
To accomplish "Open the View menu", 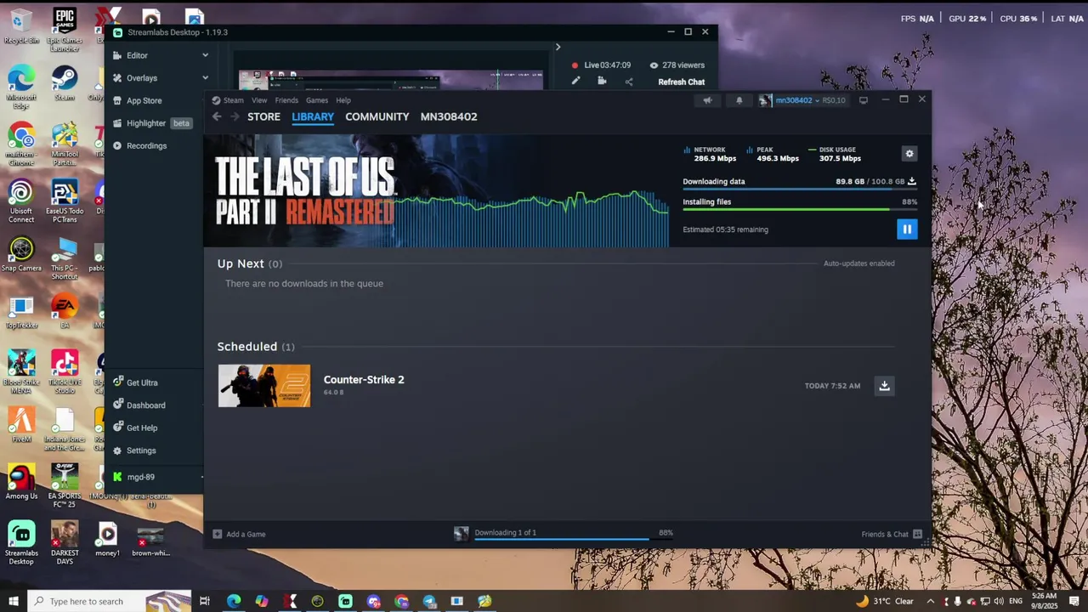I will point(259,100).
